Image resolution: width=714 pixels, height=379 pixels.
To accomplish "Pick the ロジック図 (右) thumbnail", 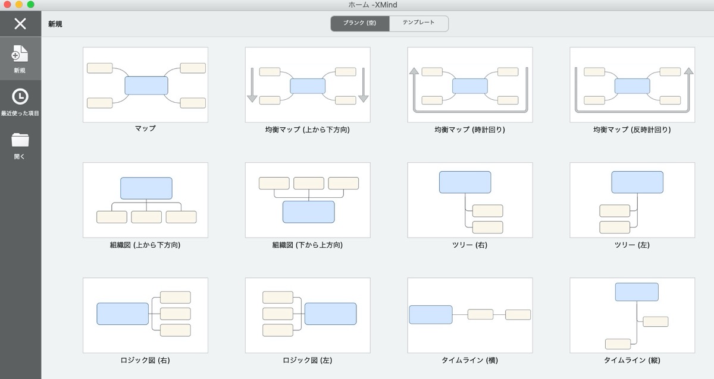I will pos(145,315).
